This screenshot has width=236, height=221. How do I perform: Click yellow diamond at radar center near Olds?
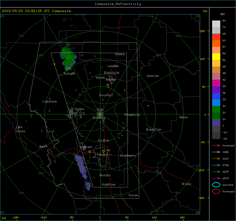[100, 115]
